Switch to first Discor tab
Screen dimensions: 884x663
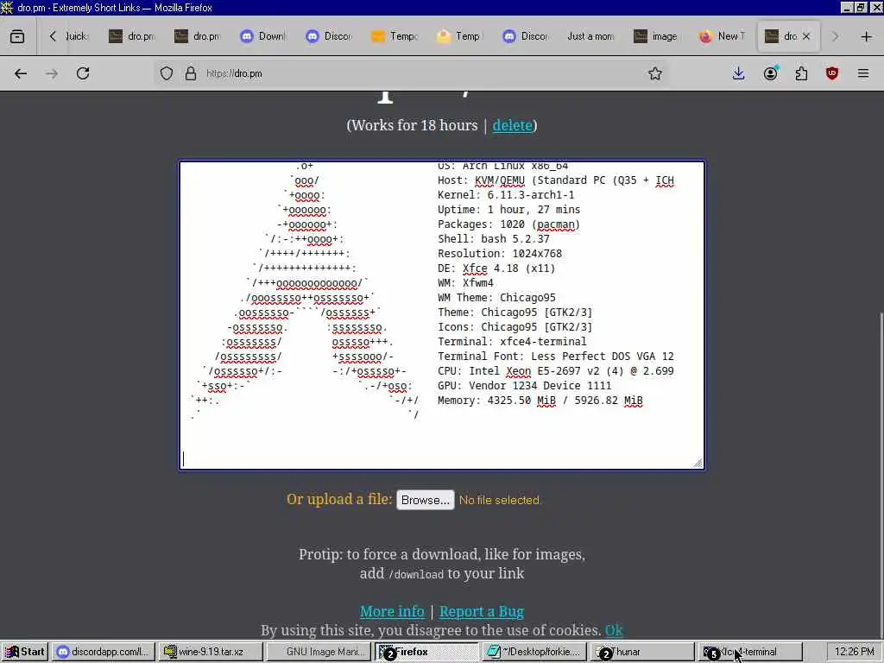[x=329, y=36]
